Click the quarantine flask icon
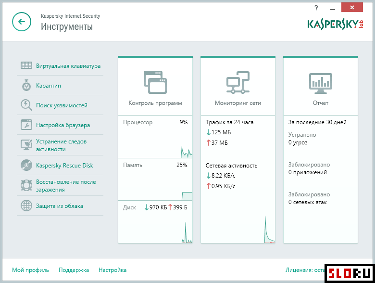 [x=26, y=85]
